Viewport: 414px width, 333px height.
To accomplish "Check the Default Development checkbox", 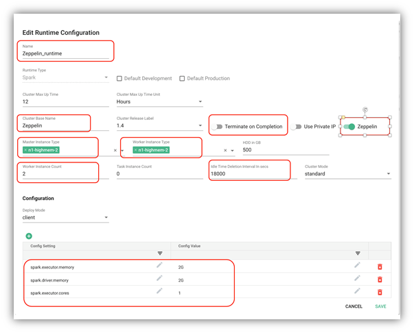I will [x=119, y=79].
